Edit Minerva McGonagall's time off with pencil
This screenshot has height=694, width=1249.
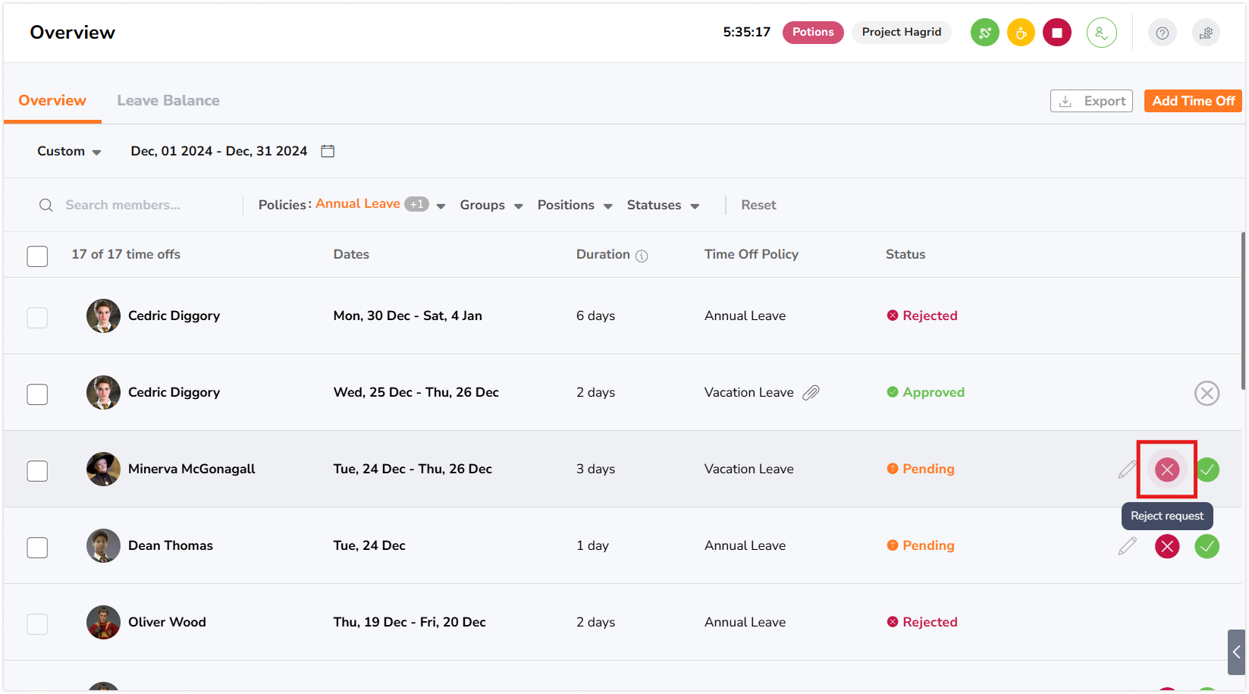pyautogui.click(x=1127, y=469)
